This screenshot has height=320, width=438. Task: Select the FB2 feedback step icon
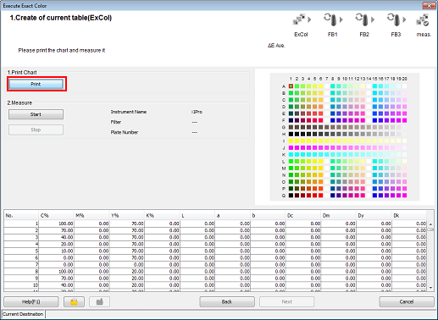pyautogui.click(x=363, y=19)
